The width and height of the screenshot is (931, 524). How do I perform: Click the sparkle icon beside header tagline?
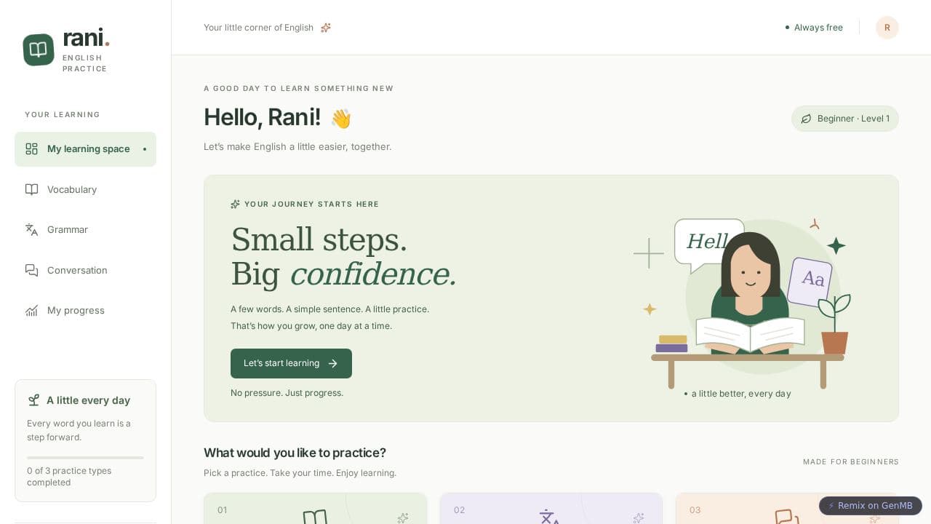(326, 28)
